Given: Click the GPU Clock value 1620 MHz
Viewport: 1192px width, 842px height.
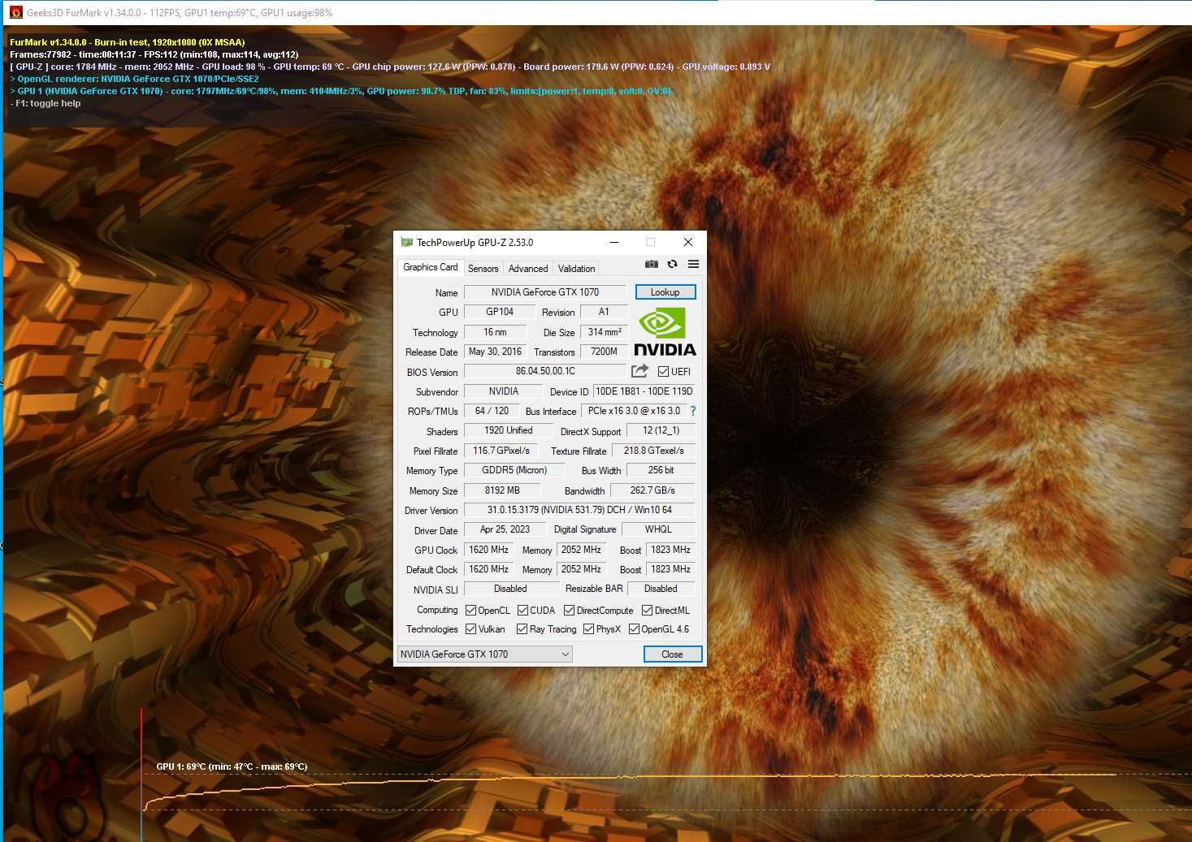Looking at the screenshot, I should pos(488,550).
